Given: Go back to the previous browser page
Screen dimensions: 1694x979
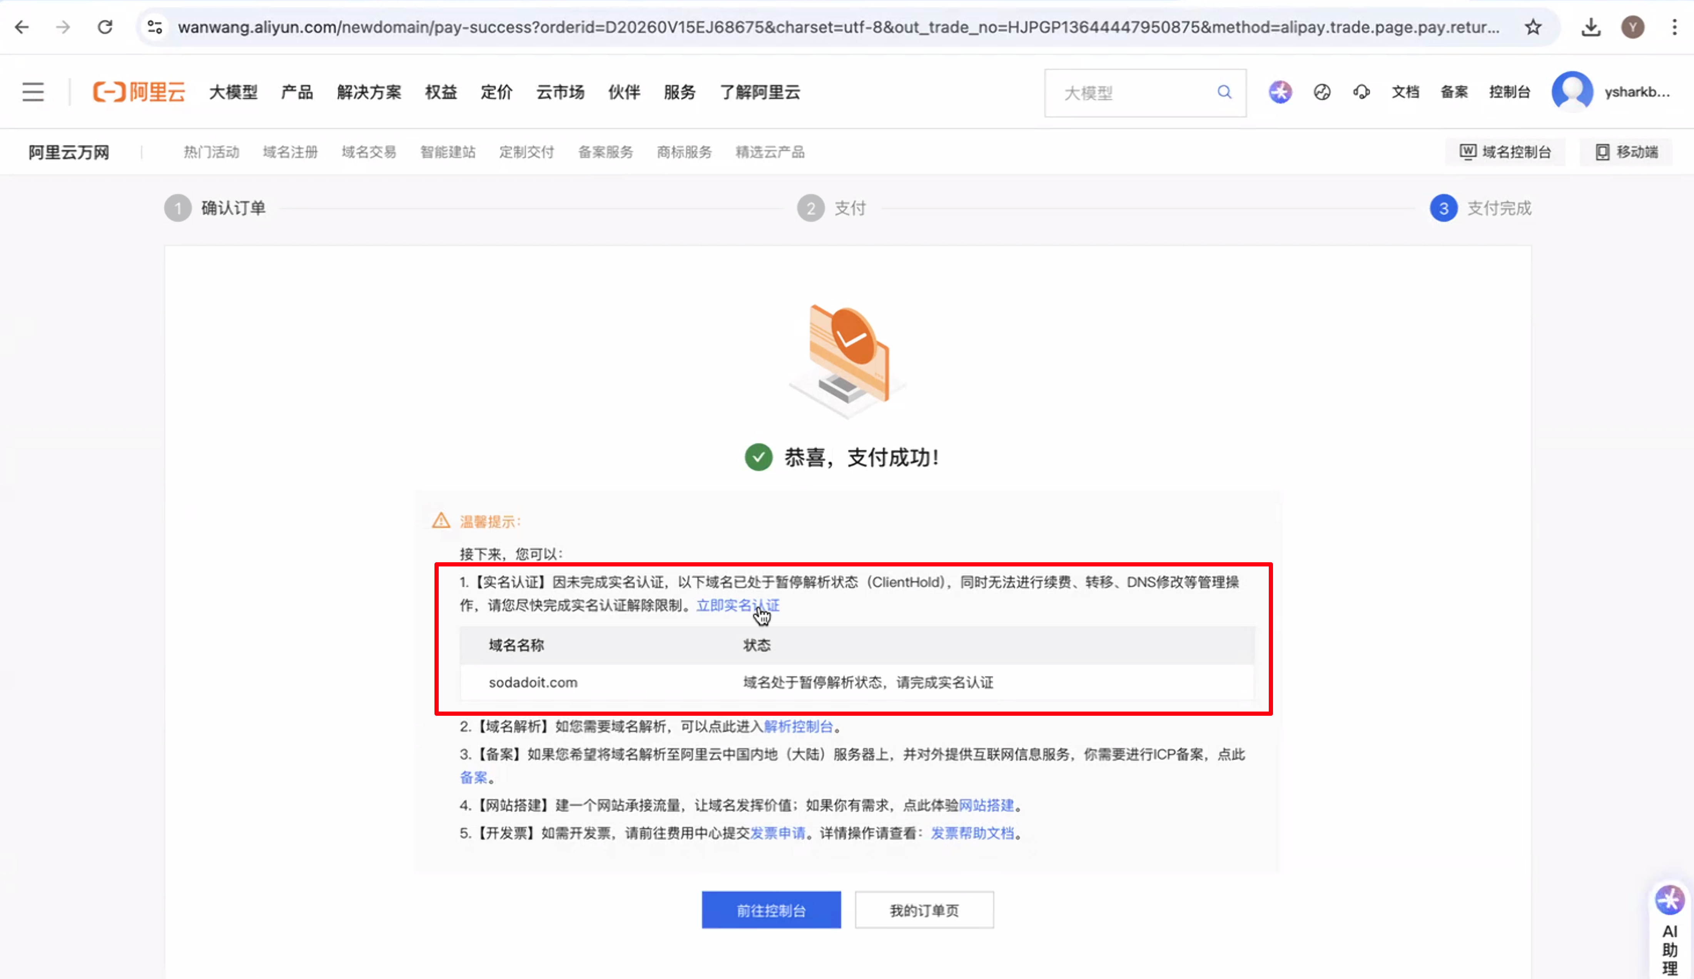Looking at the screenshot, I should (x=22, y=27).
